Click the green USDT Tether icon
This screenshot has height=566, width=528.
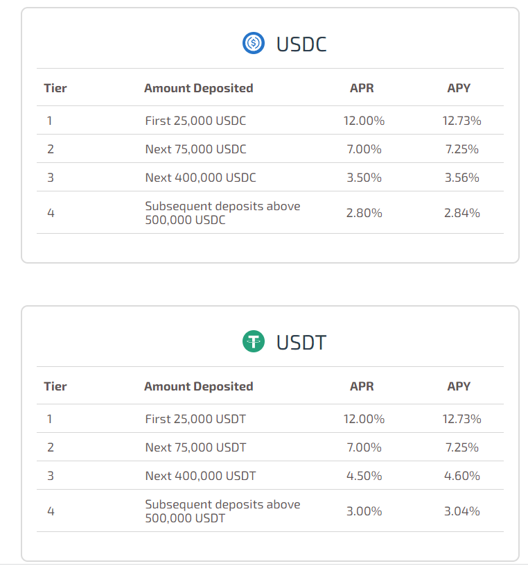point(253,341)
